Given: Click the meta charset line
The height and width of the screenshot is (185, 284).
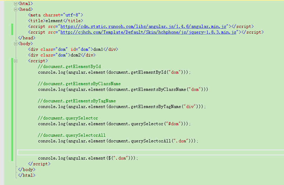Looking at the screenshot, I should point(56,15).
